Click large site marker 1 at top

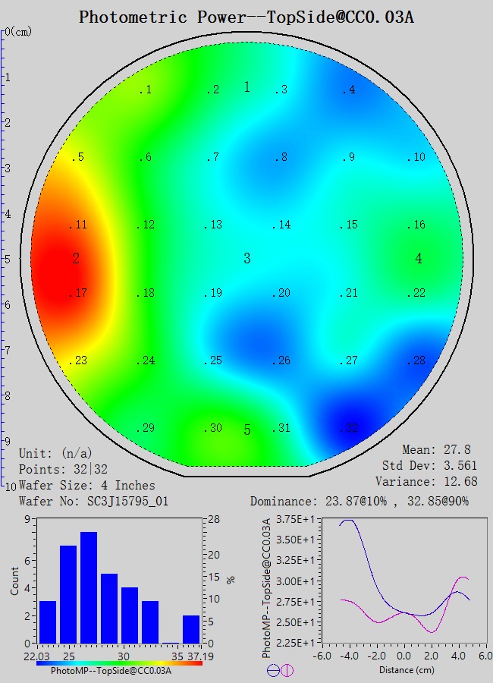coord(246,87)
